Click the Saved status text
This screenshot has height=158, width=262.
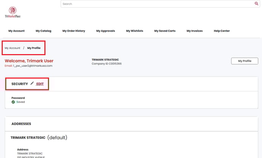(x=21, y=102)
